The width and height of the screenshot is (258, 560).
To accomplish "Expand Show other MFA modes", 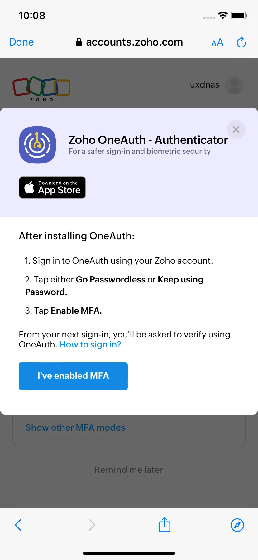I will click(75, 427).
